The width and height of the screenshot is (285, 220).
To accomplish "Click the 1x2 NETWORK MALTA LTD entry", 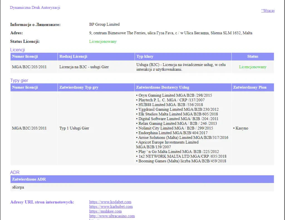I will 181,156.
